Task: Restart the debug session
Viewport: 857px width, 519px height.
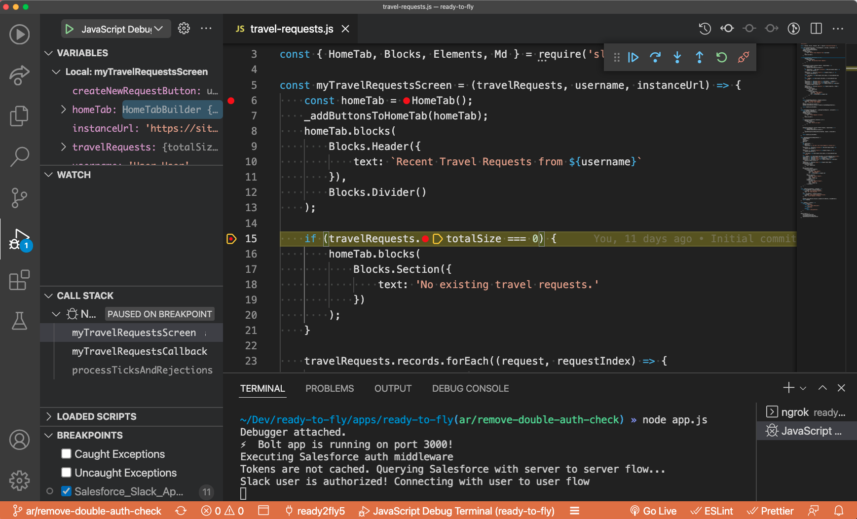Action: coord(721,57)
